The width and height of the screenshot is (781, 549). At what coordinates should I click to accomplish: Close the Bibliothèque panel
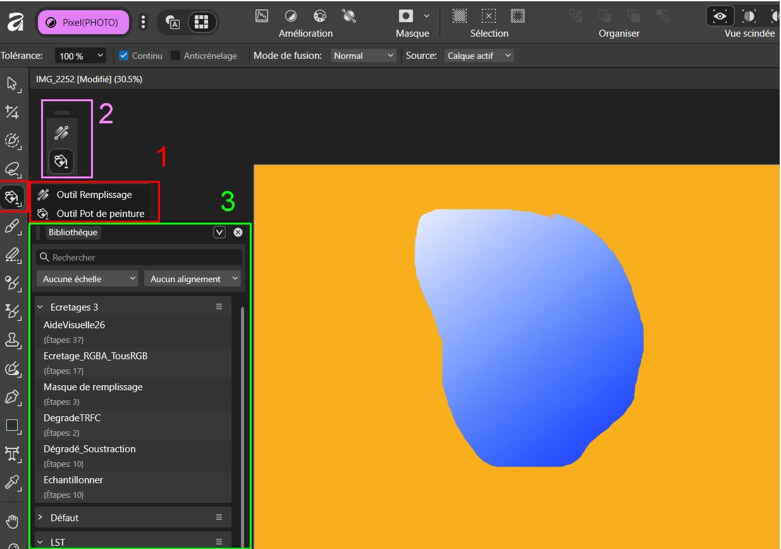238,232
